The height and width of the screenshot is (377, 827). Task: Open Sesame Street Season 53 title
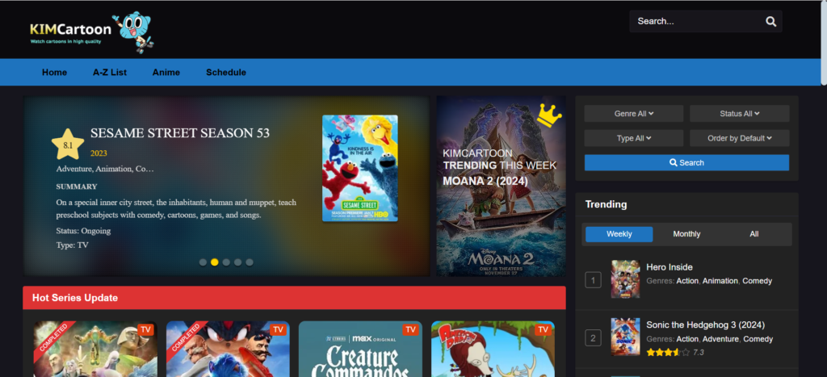180,133
